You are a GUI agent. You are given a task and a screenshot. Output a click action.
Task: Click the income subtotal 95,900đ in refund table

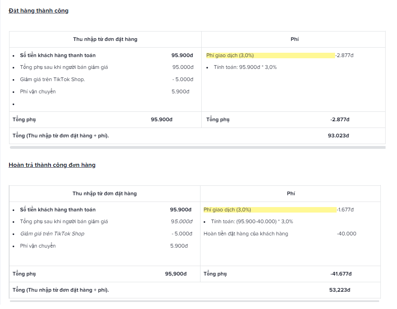[x=176, y=274]
